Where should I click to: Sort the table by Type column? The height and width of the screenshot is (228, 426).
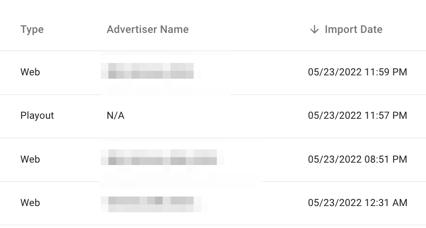(32, 30)
